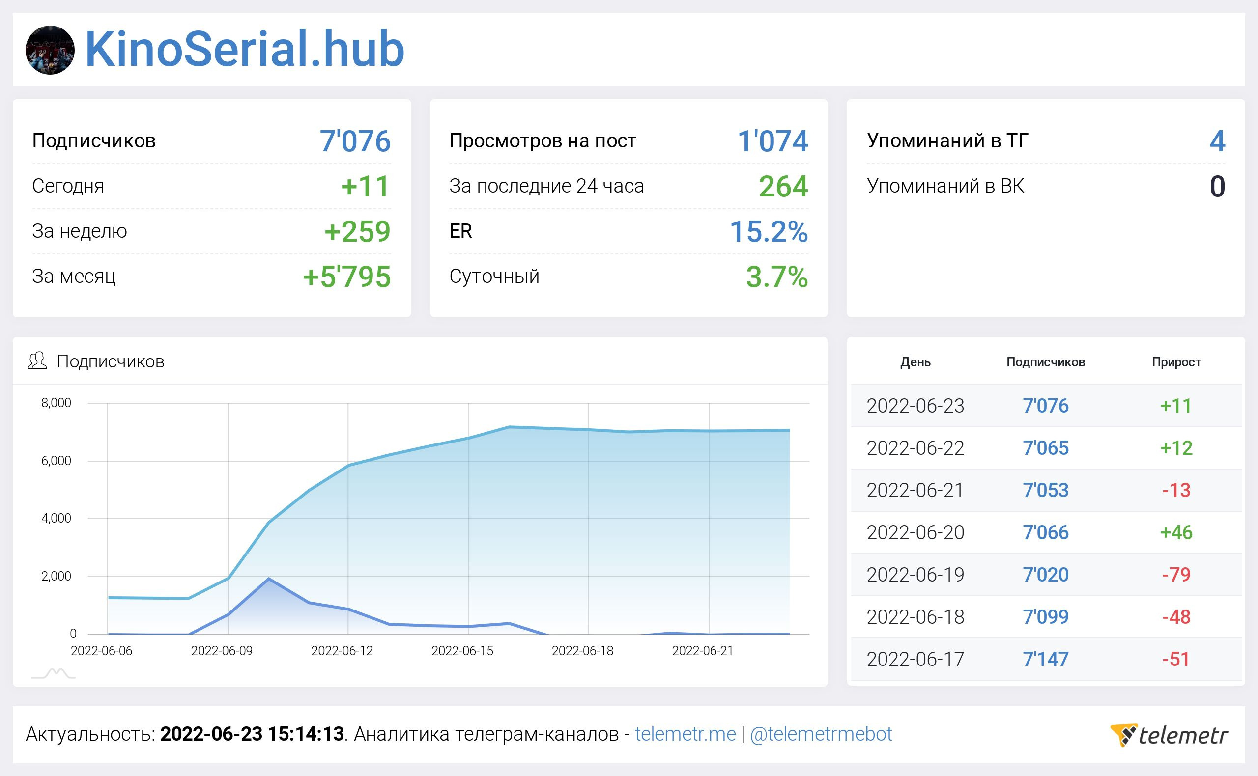Open the telemetr.me link
The image size is (1258, 776).
[x=685, y=734]
